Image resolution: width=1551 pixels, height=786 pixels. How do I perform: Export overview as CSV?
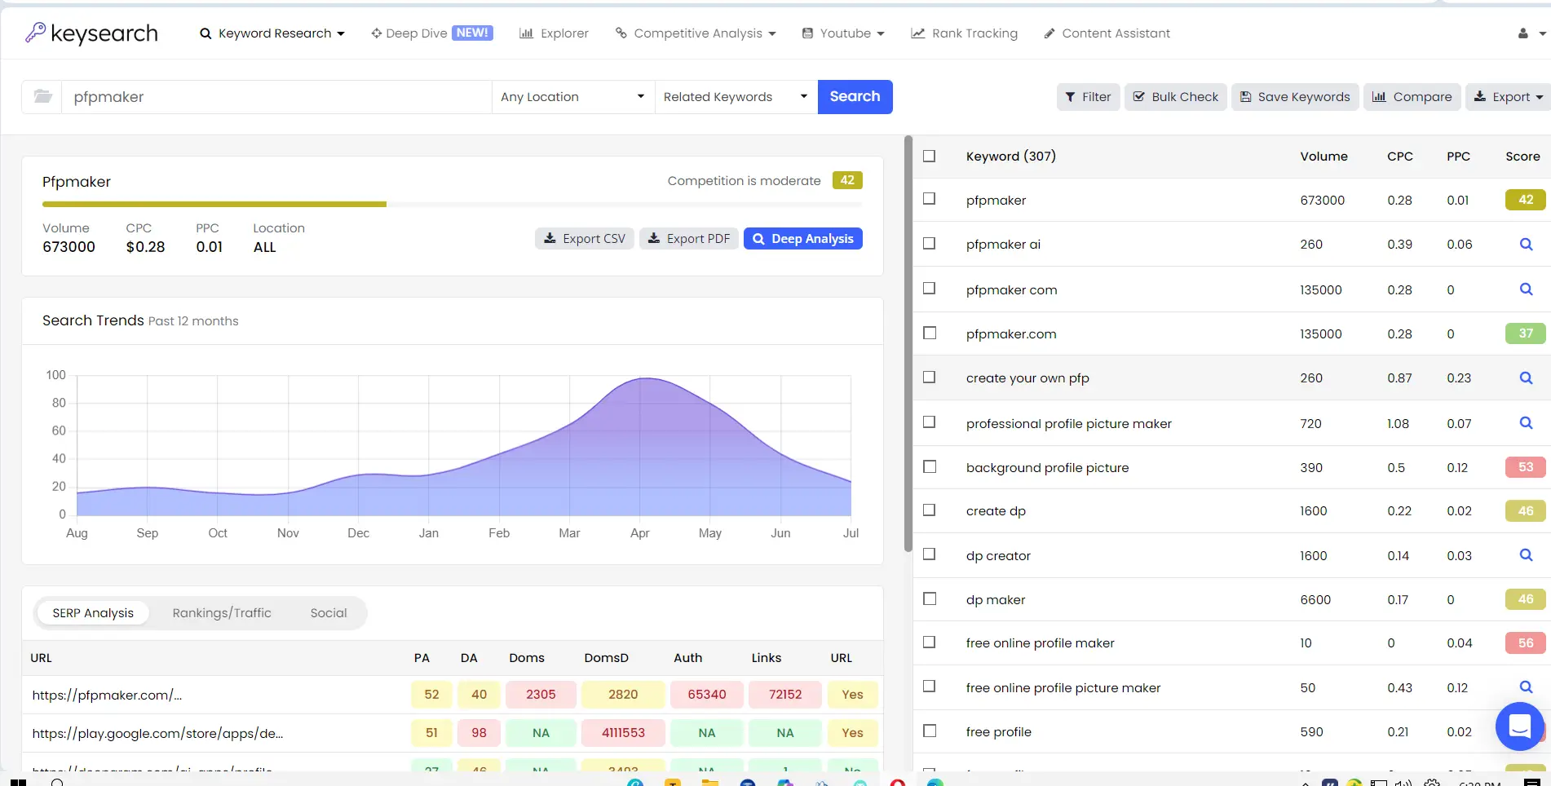(584, 239)
